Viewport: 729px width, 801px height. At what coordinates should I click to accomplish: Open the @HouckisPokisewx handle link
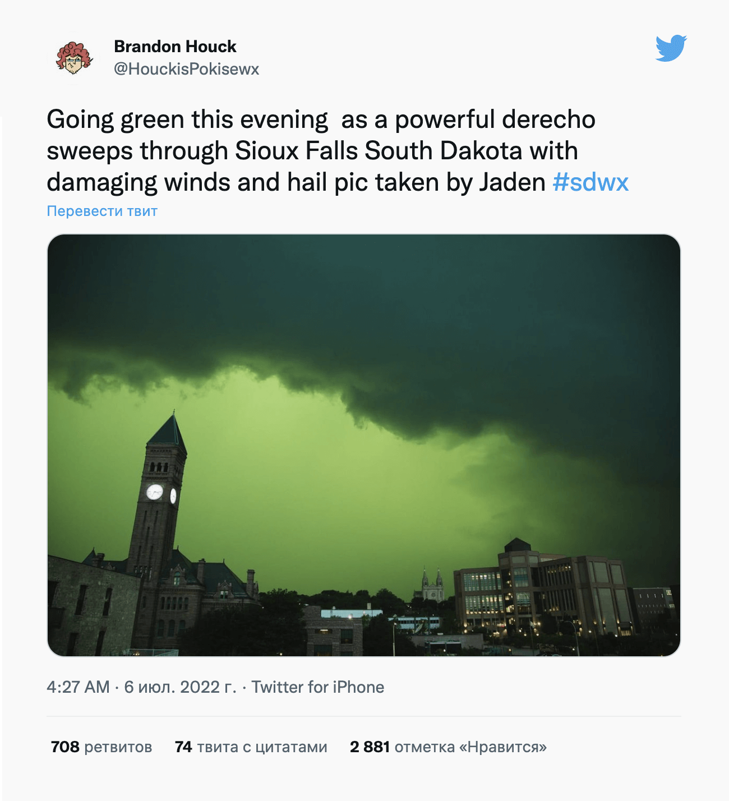coord(186,69)
